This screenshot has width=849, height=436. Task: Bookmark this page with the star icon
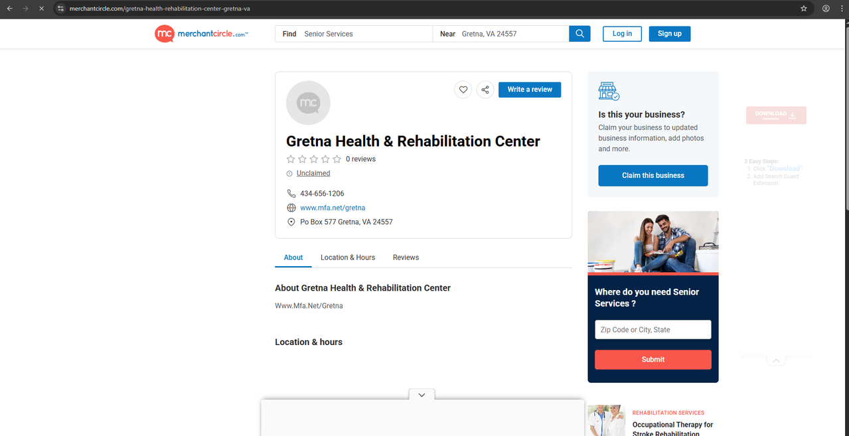[804, 9]
